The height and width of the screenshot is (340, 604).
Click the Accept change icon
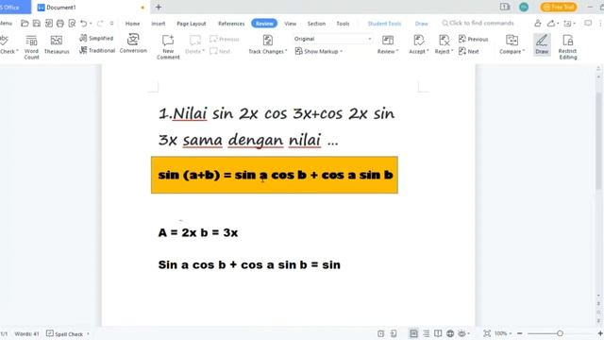click(x=419, y=40)
